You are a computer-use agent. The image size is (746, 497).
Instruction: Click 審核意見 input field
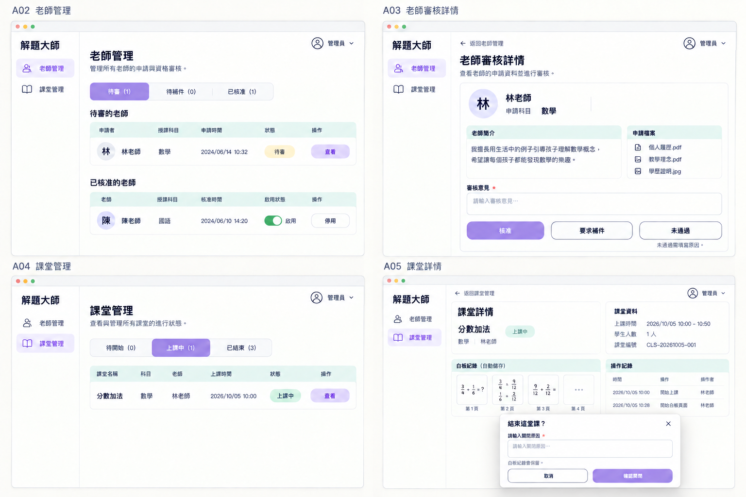tap(594, 204)
